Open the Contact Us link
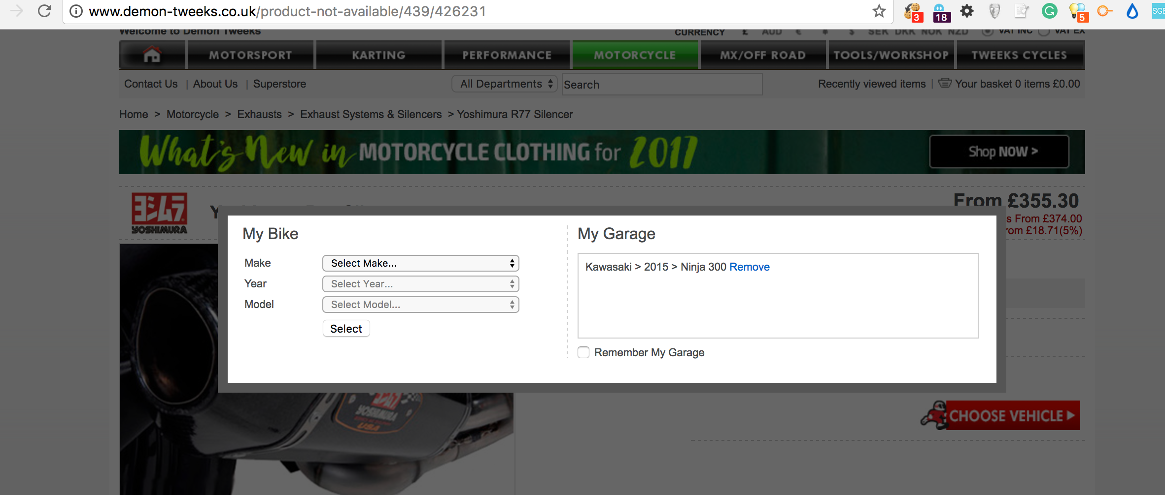1165x495 pixels. pos(151,84)
